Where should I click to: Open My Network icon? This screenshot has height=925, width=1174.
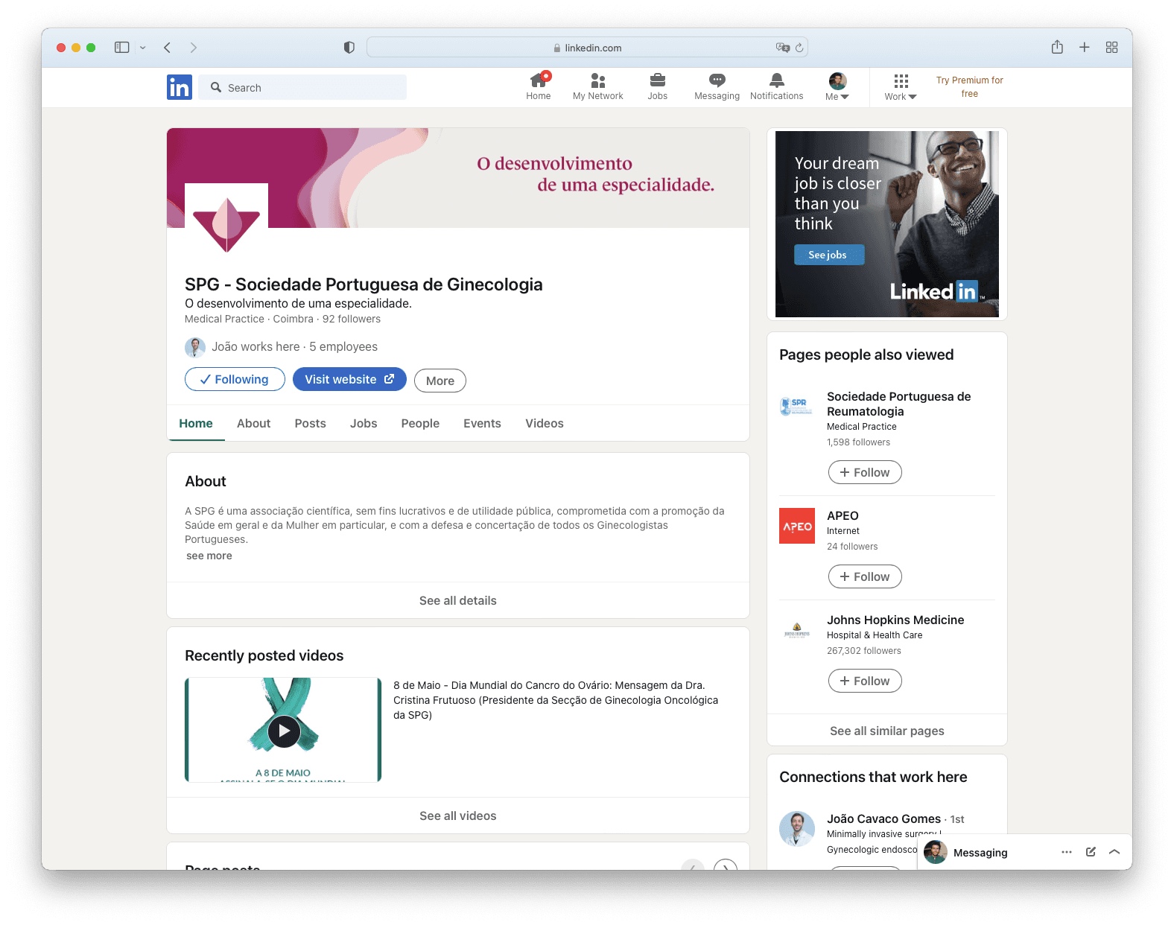point(598,86)
